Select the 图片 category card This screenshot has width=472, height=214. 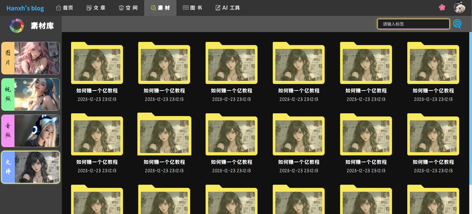(31, 58)
